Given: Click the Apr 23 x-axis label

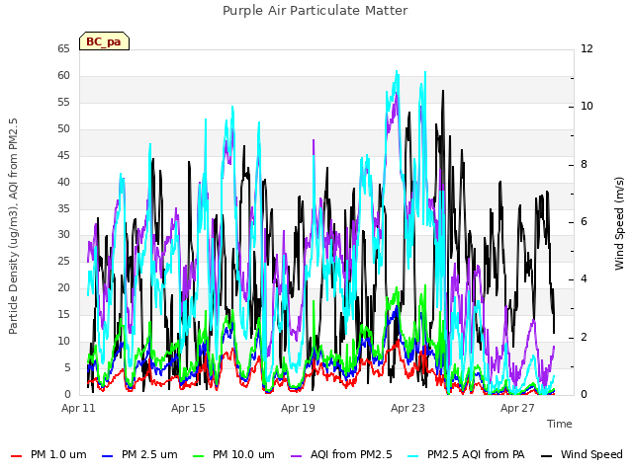Looking at the screenshot, I should 407,408.
